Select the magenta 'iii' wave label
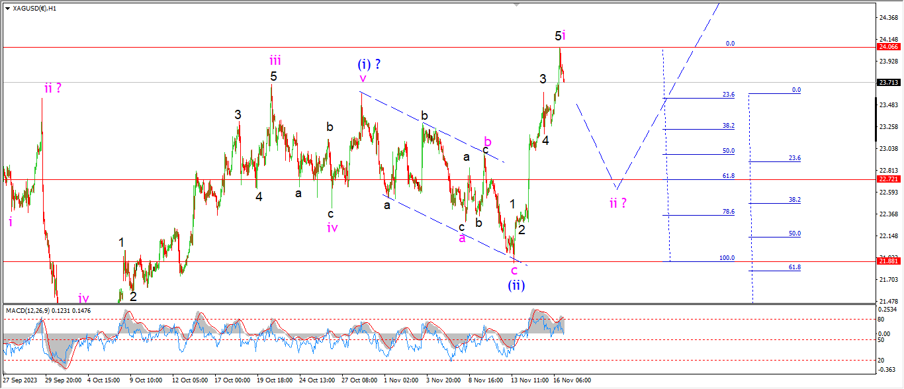Screen dimensions: 904x389 pos(275,60)
